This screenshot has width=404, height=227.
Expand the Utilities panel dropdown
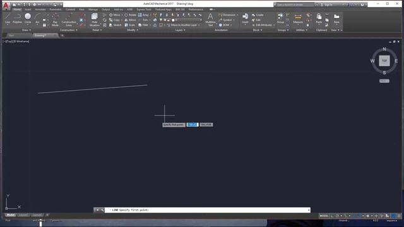(302, 30)
